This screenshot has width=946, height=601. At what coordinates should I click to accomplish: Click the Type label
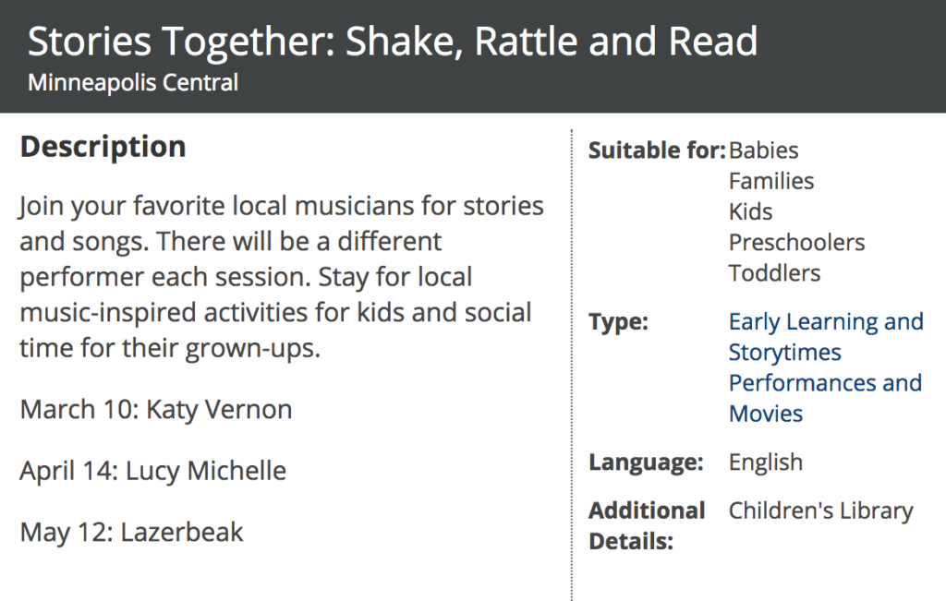(618, 322)
